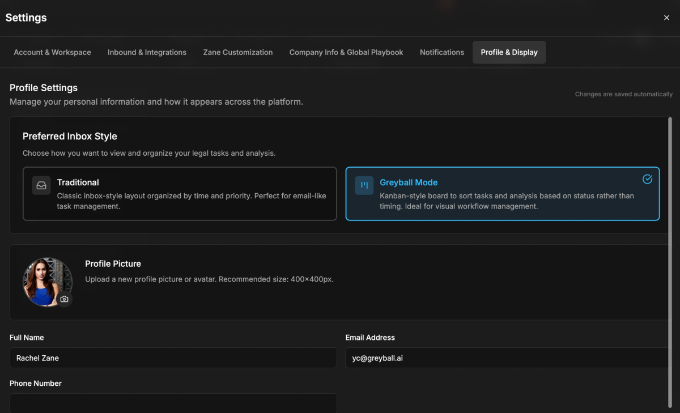680x413 pixels.
Task: Close the Settings dialog with X icon
Action: [x=666, y=18]
